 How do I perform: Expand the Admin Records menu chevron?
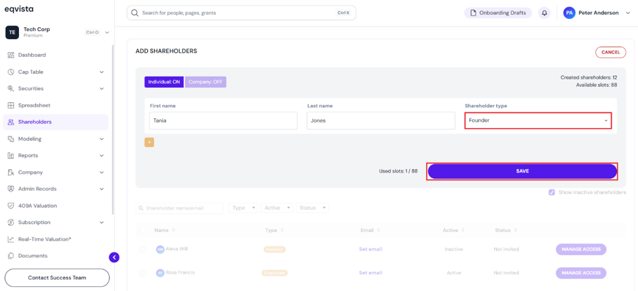coord(102,189)
